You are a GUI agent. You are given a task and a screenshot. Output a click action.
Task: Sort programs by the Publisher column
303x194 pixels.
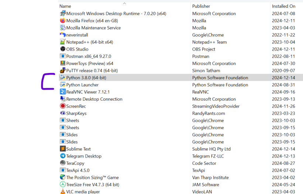click(201, 6)
